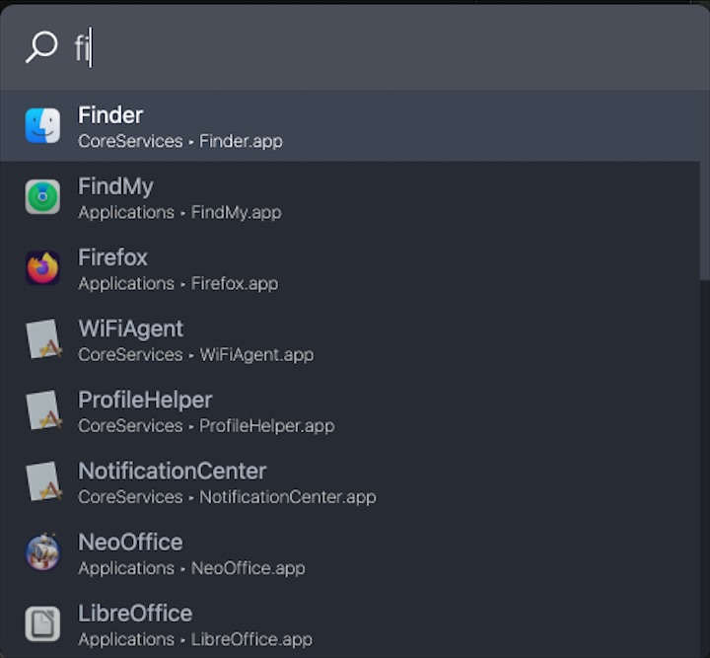This screenshot has width=710, height=658.
Task: Click the NeoOffice app icon
Action: (x=42, y=552)
